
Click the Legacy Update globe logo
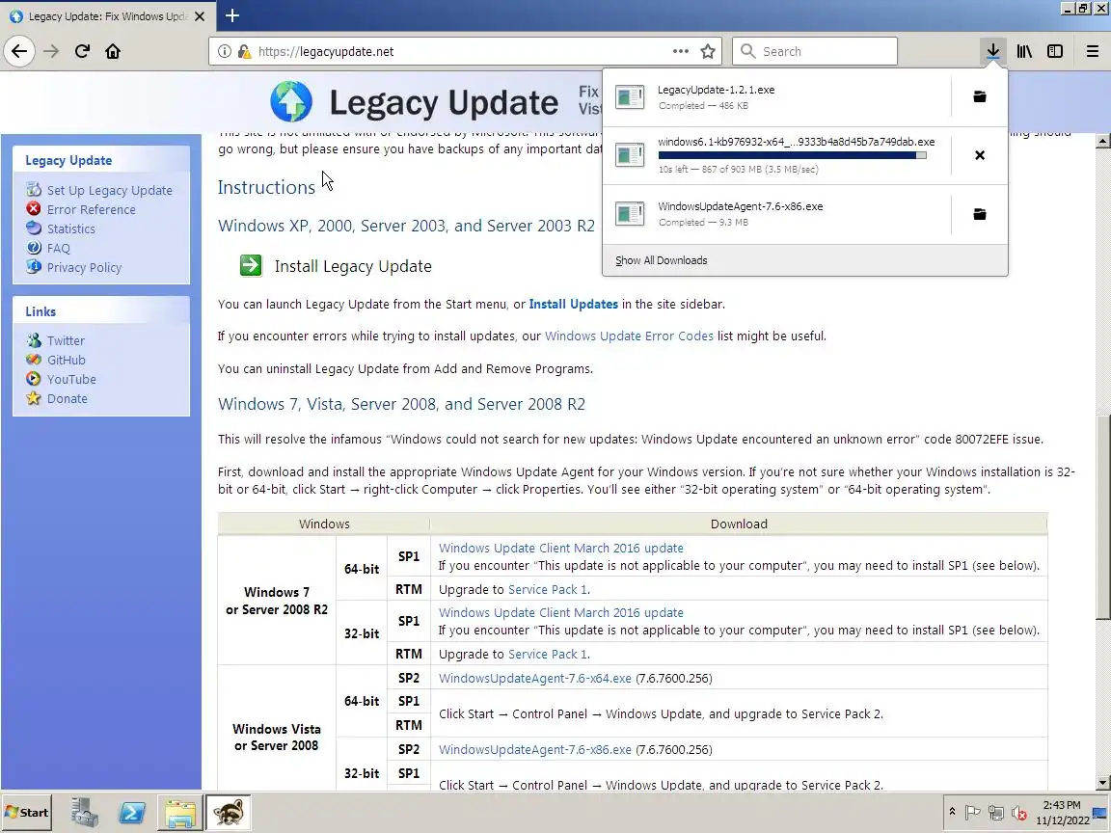(291, 101)
